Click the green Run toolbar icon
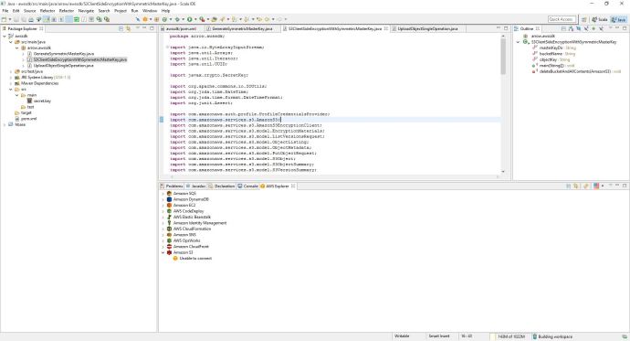 189,19
